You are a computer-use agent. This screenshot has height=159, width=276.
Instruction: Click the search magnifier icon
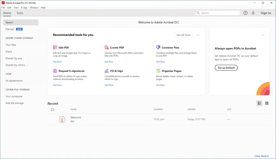click(198, 13)
